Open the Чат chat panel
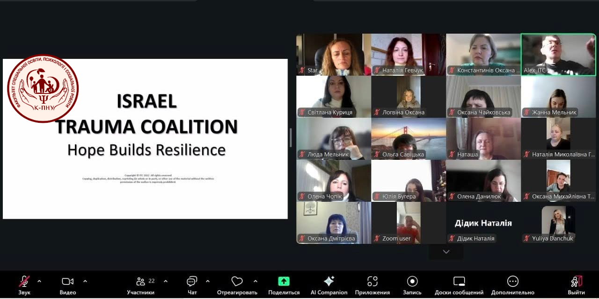Screen dimensions: 599x299 coord(192,281)
